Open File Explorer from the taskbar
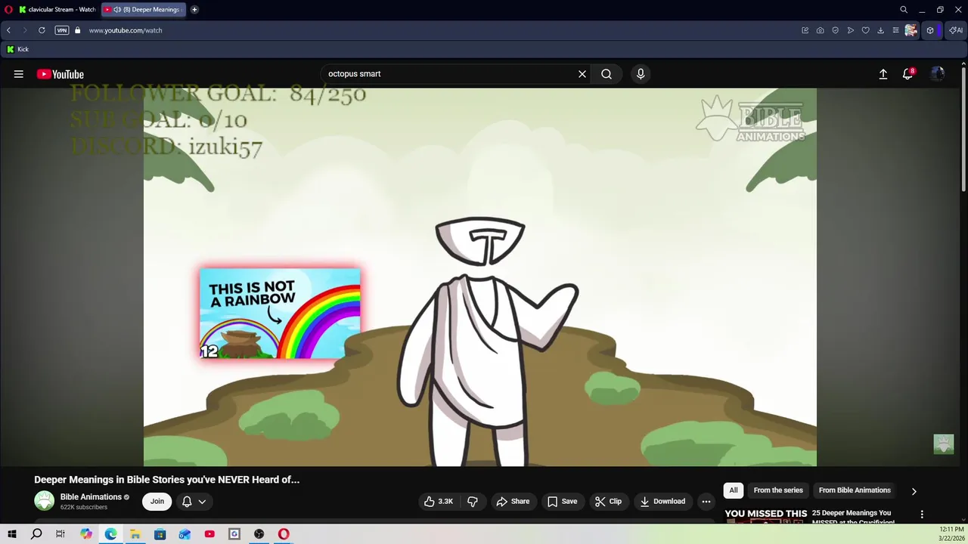Viewport: 968px width, 544px height. click(135, 534)
